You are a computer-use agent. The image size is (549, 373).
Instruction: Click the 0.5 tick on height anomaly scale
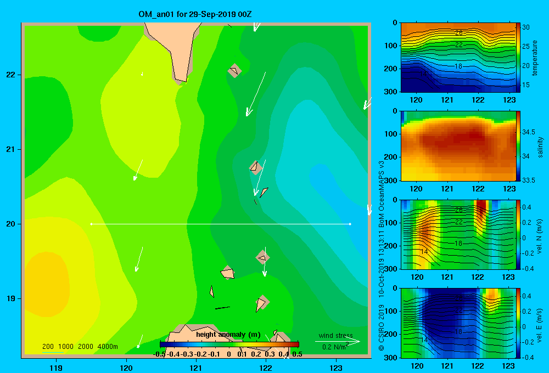(297, 354)
